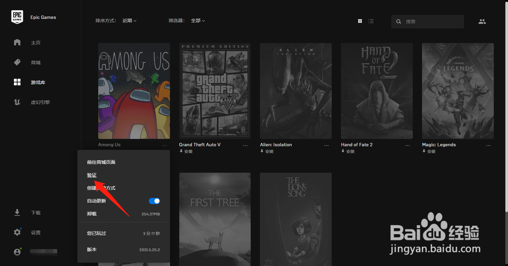
Task: Open 设置 label in sidebar
Action: [x=36, y=233]
